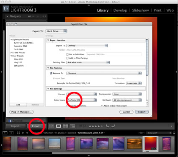178x157 pixels.
Task: Switch to the Web module
Action: 170,10
